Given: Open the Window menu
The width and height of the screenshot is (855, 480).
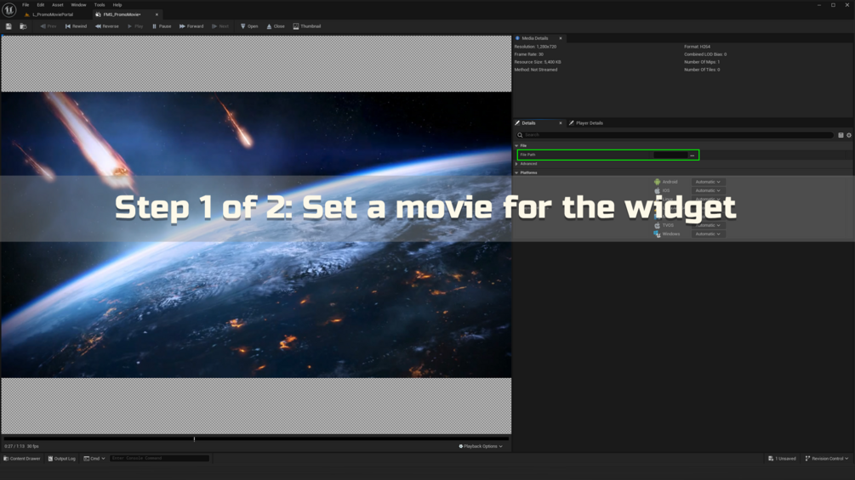Looking at the screenshot, I should (x=78, y=5).
